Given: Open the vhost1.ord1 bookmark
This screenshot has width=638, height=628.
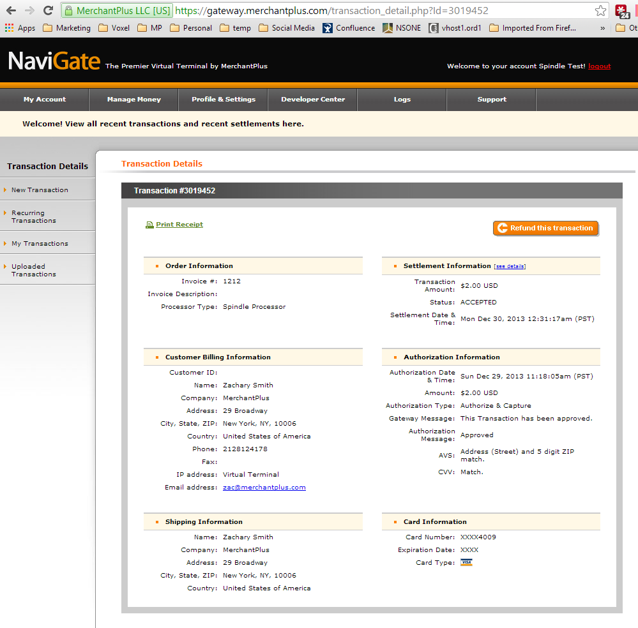Looking at the screenshot, I should pyautogui.click(x=455, y=28).
